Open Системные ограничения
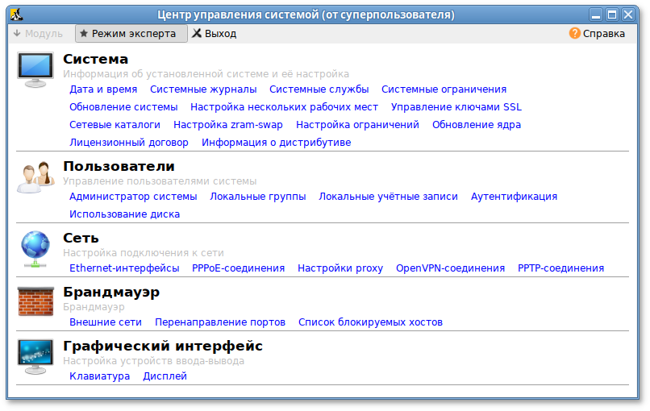Image resolution: width=650 pixels, height=411 pixels. pos(444,89)
